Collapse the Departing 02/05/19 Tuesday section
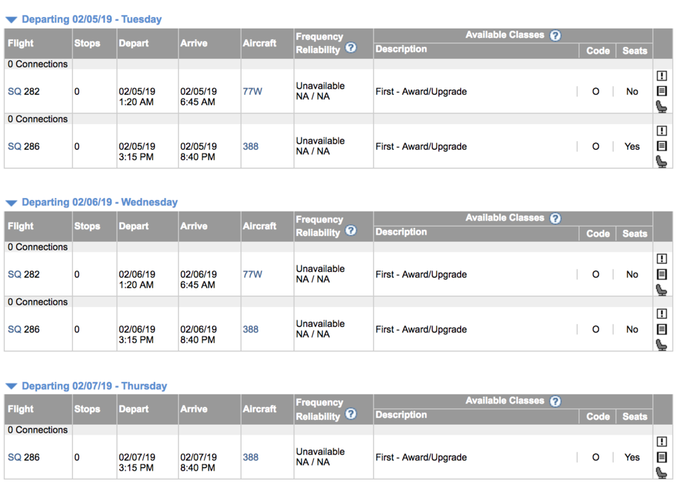The width and height of the screenshot is (678, 489). click(x=11, y=20)
